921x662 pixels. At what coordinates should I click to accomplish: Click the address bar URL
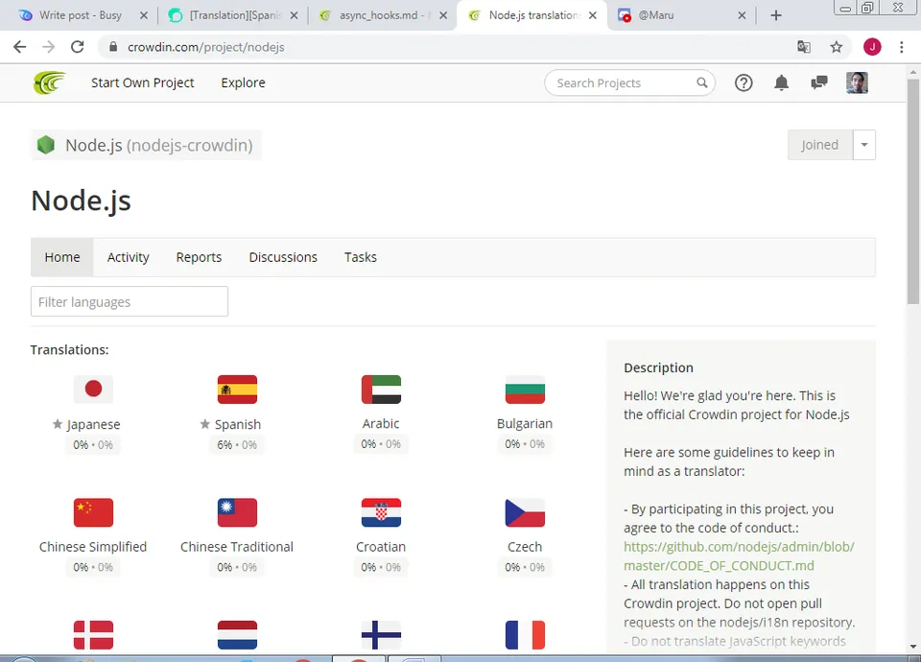[x=206, y=47]
